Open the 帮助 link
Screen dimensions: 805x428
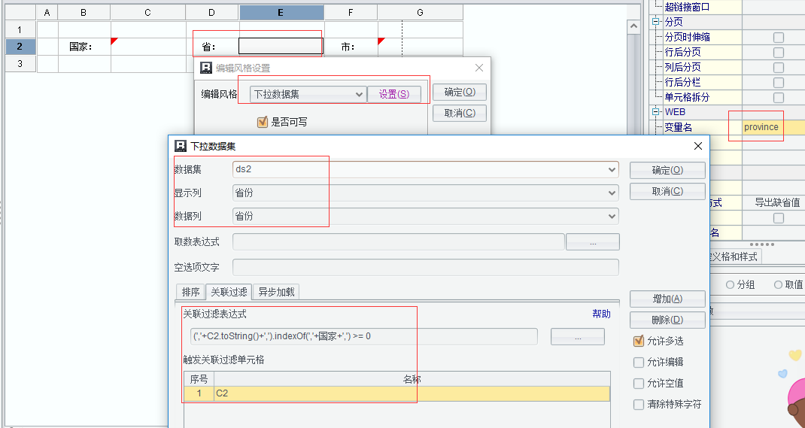tap(601, 314)
